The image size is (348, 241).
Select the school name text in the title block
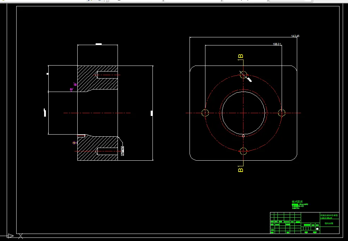click(x=329, y=215)
